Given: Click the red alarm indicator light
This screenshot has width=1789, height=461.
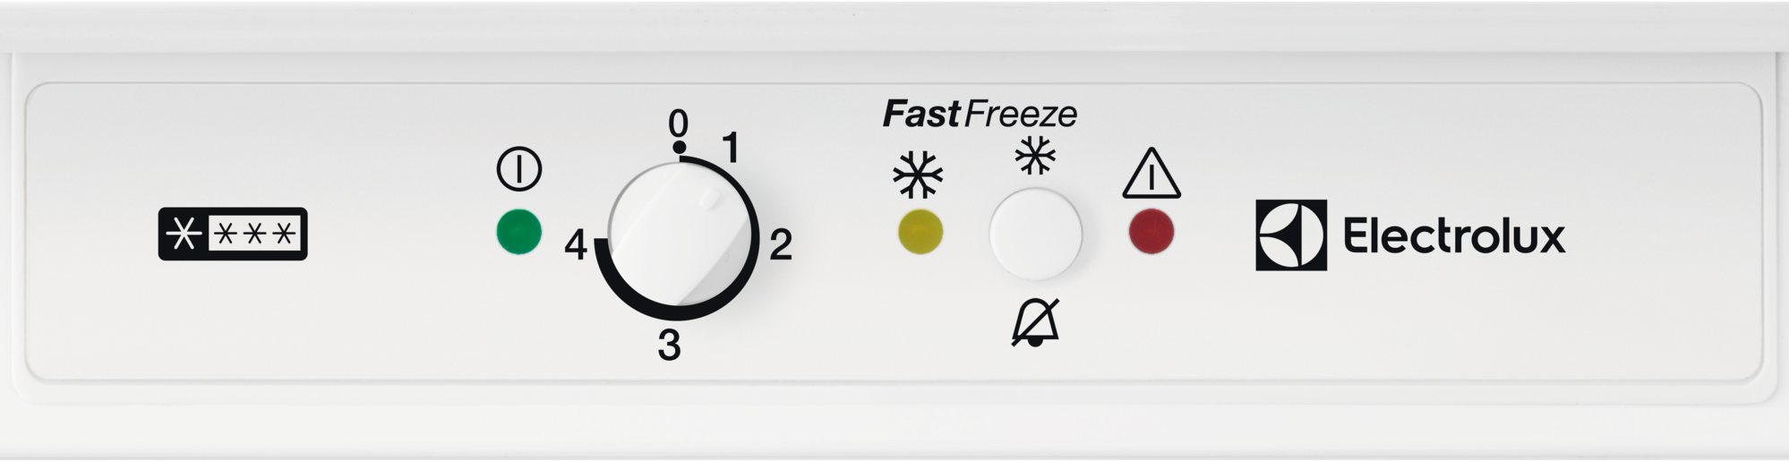Looking at the screenshot, I should point(1151,232).
